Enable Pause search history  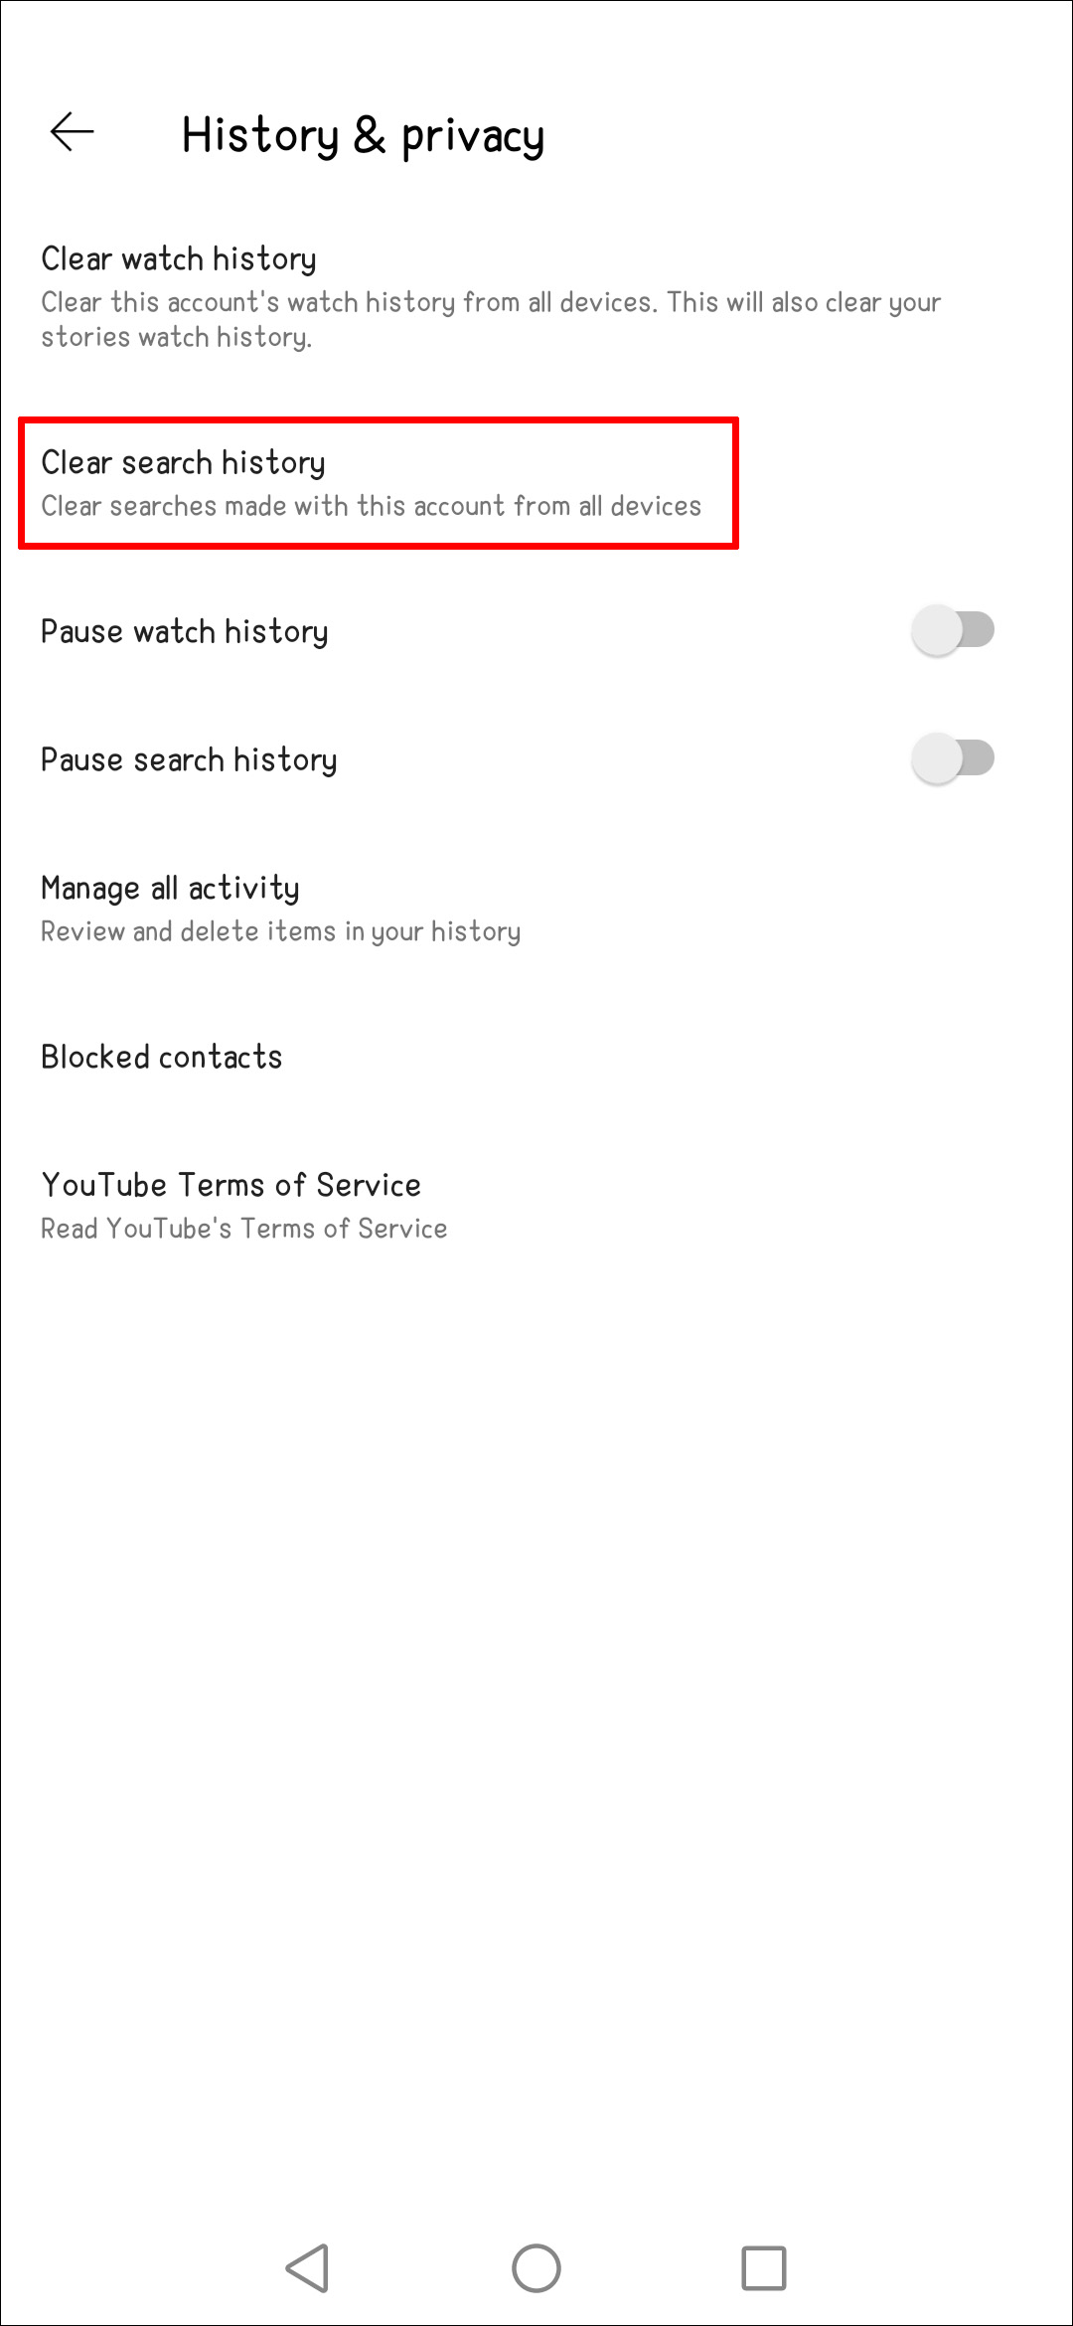[x=953, y=757]
